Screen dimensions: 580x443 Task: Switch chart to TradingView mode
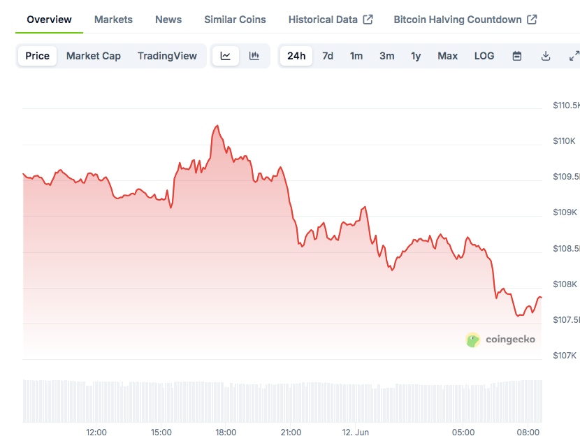pyautogui.click(x=167, y=56)
